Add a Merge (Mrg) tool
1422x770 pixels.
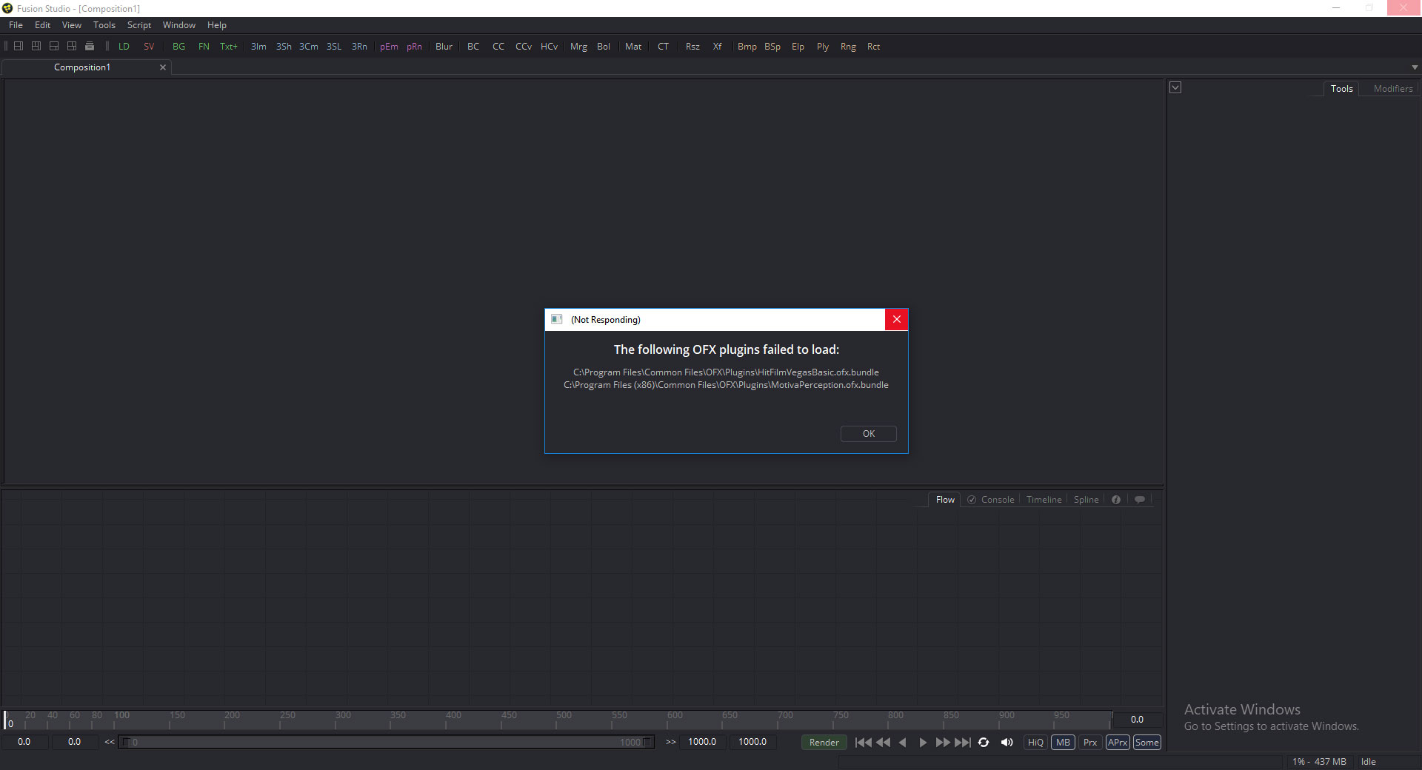(x=578, y=47)
